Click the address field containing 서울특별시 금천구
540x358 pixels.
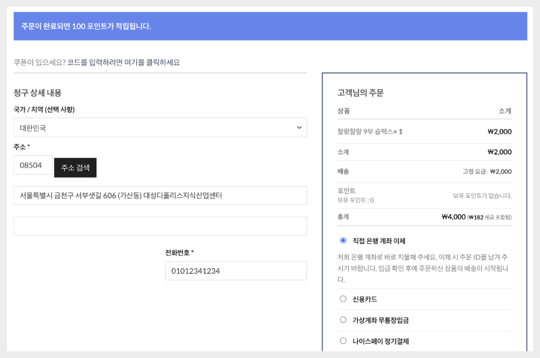coord(160,196)
